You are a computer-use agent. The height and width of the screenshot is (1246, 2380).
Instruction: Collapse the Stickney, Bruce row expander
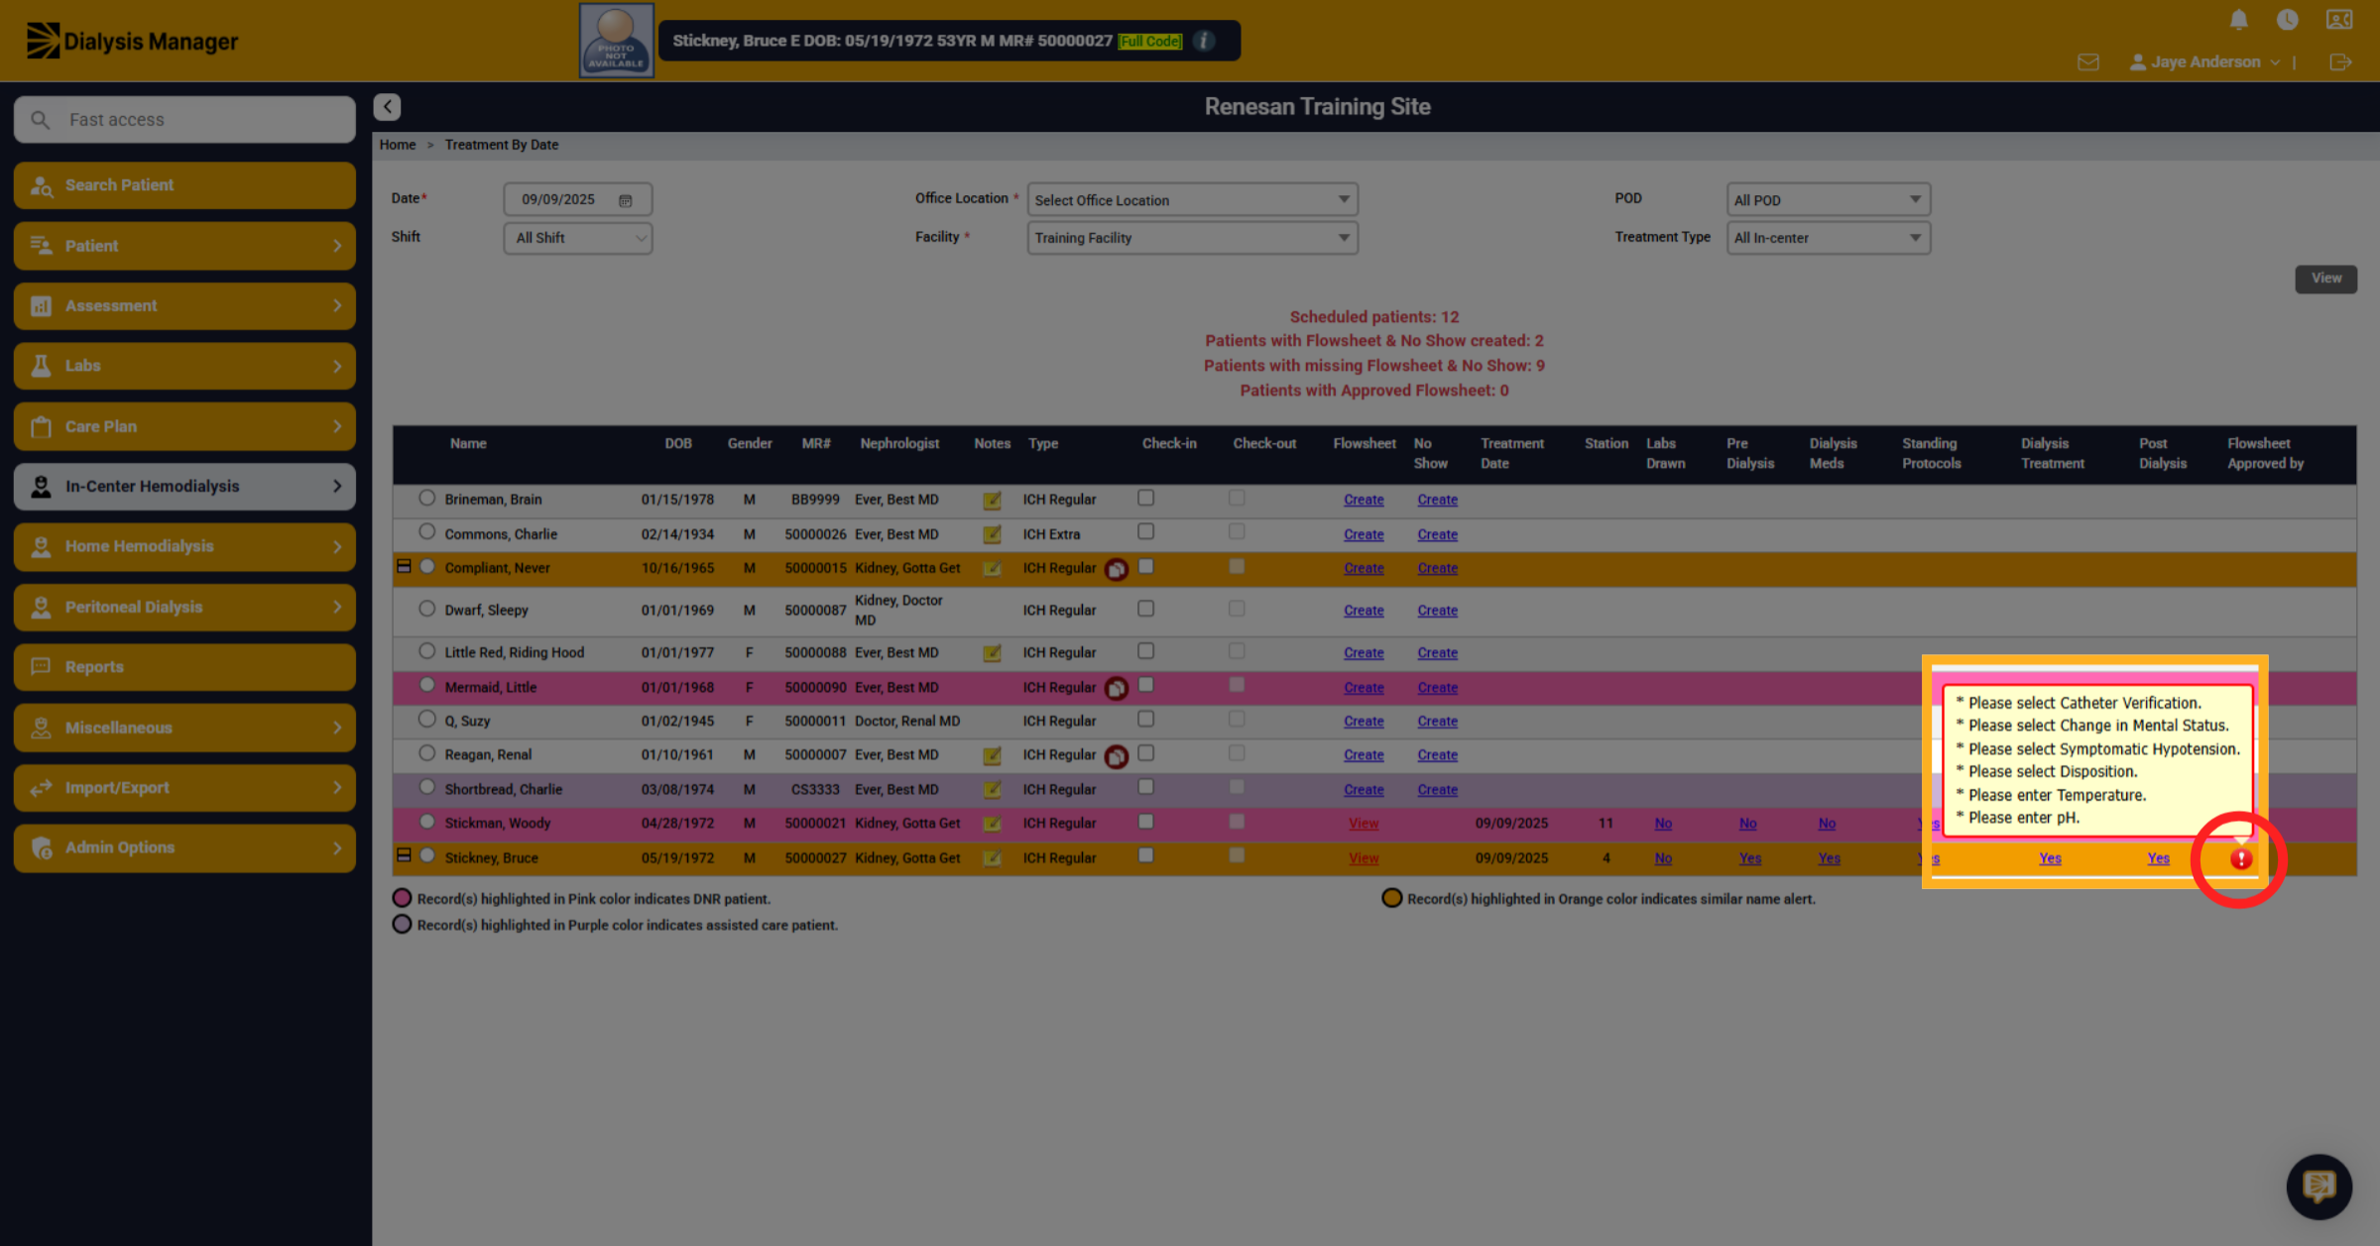404,855
